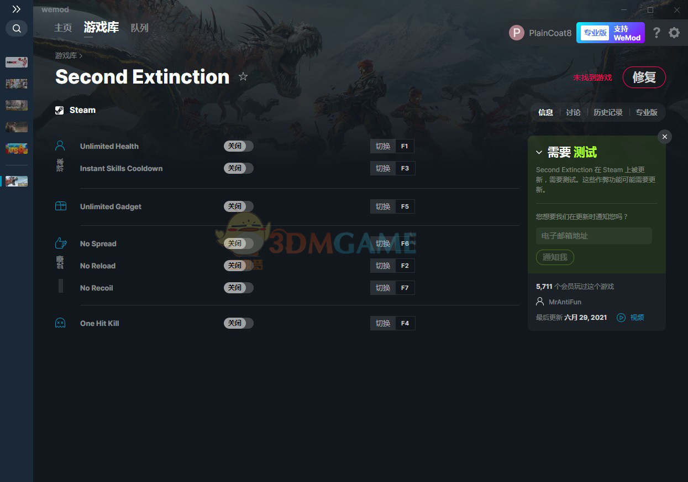Toggle the Unlimited Gadget switch
The image size is (688, 482).
[239, 206]
